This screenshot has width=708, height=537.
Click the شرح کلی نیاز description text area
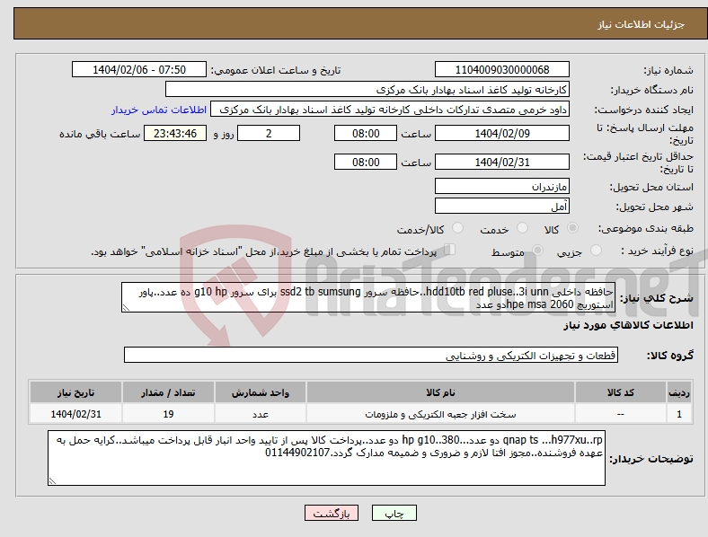368,297
